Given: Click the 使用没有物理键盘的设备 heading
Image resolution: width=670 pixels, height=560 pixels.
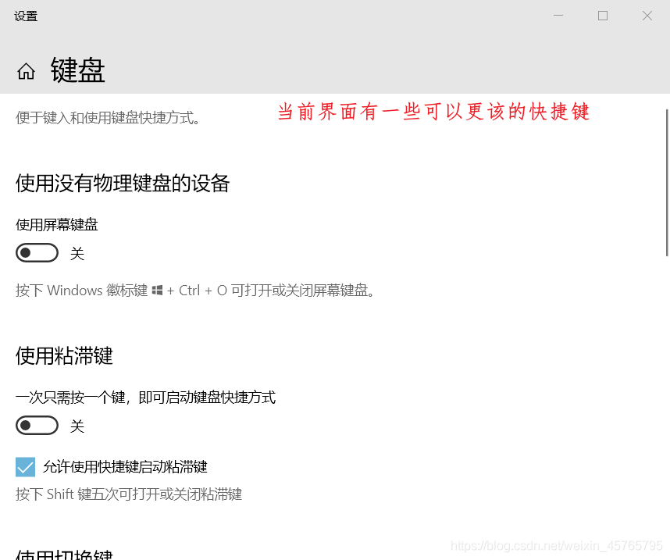Looking at the screenshot, I should [123, 184].
